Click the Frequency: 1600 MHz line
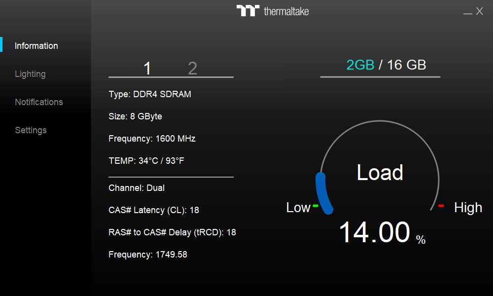Viewport: 493px width, 296px height. tap(152, 139)
